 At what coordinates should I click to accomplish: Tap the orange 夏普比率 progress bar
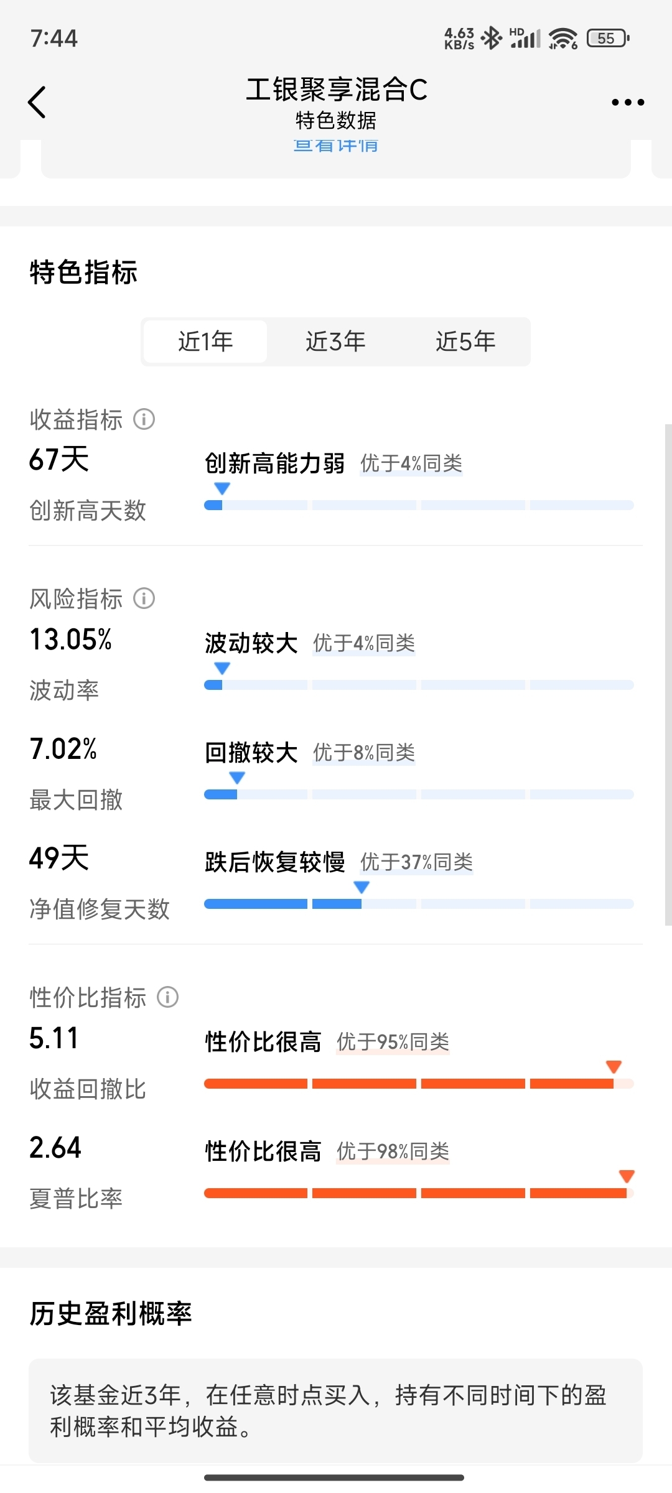(x=419, y=1193)
